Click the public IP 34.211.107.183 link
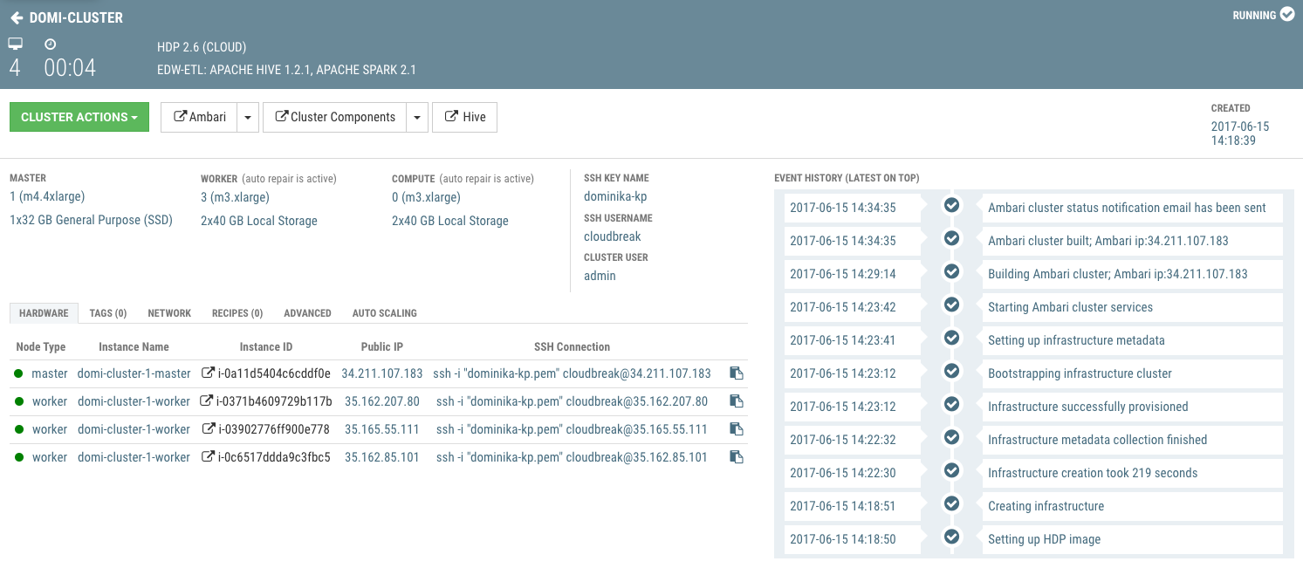 (381, 373)
